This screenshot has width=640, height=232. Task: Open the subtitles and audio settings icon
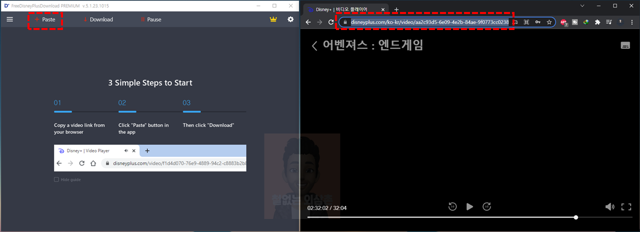pos(625,45)
